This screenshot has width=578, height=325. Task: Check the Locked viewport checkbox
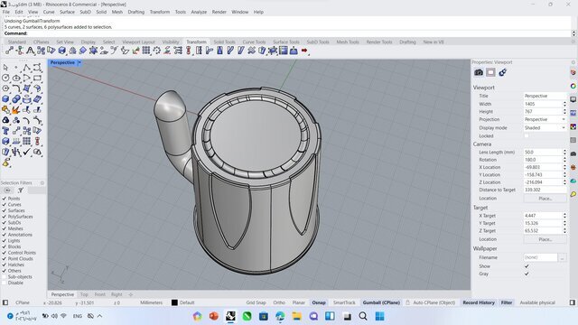click(527, 135)
